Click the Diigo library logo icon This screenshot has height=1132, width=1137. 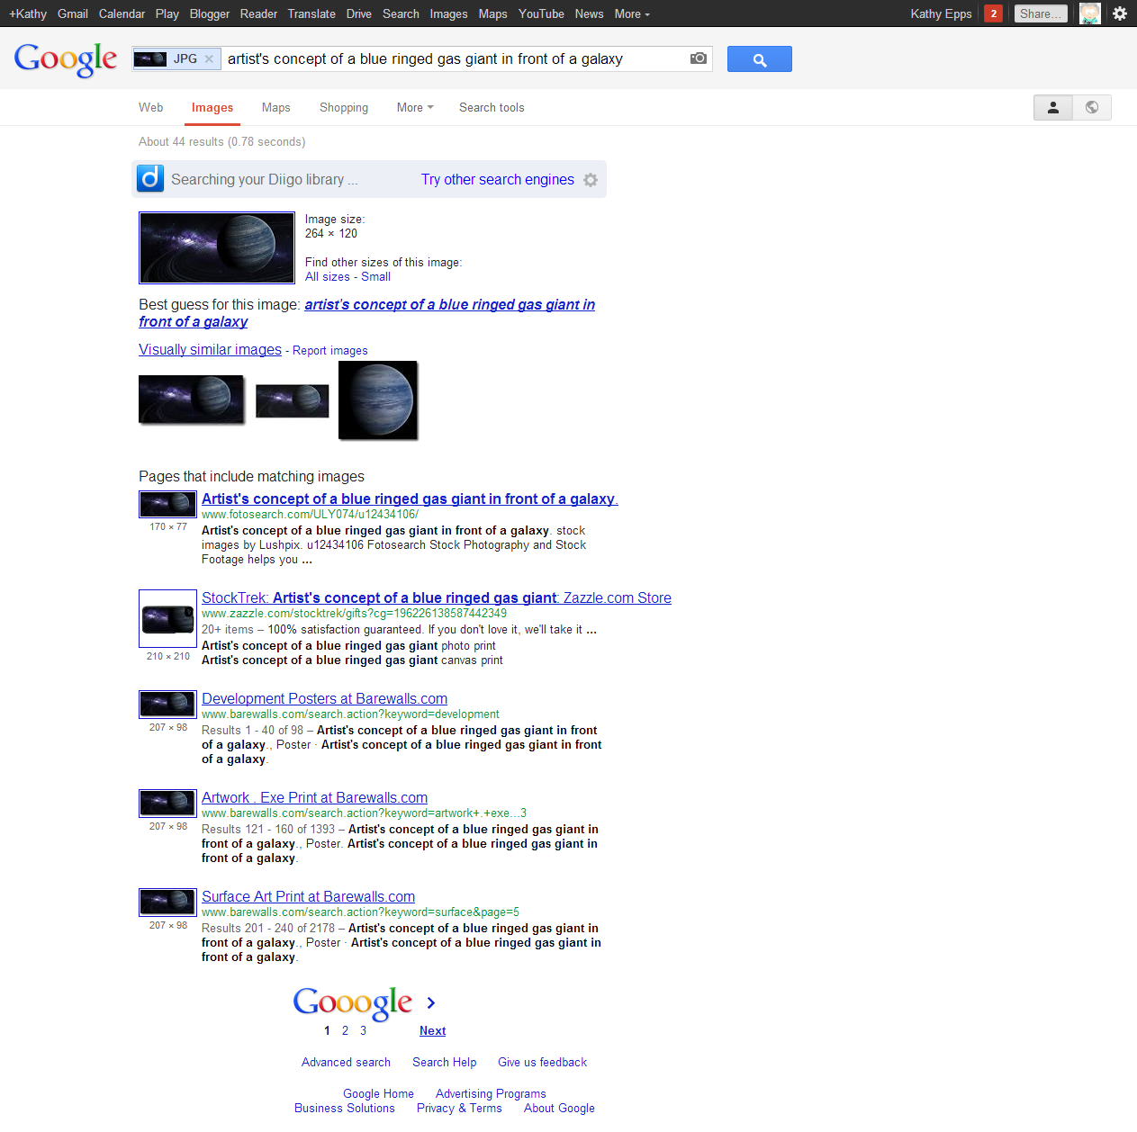click(150, 179)
